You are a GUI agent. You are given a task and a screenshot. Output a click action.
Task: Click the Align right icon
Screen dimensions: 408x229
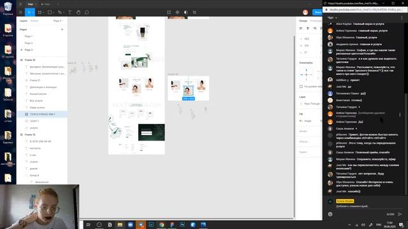pos(314,28)
